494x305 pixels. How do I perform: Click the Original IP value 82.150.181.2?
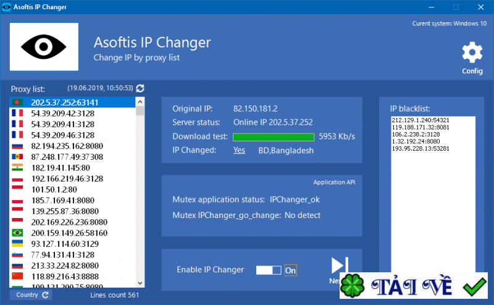255,109
